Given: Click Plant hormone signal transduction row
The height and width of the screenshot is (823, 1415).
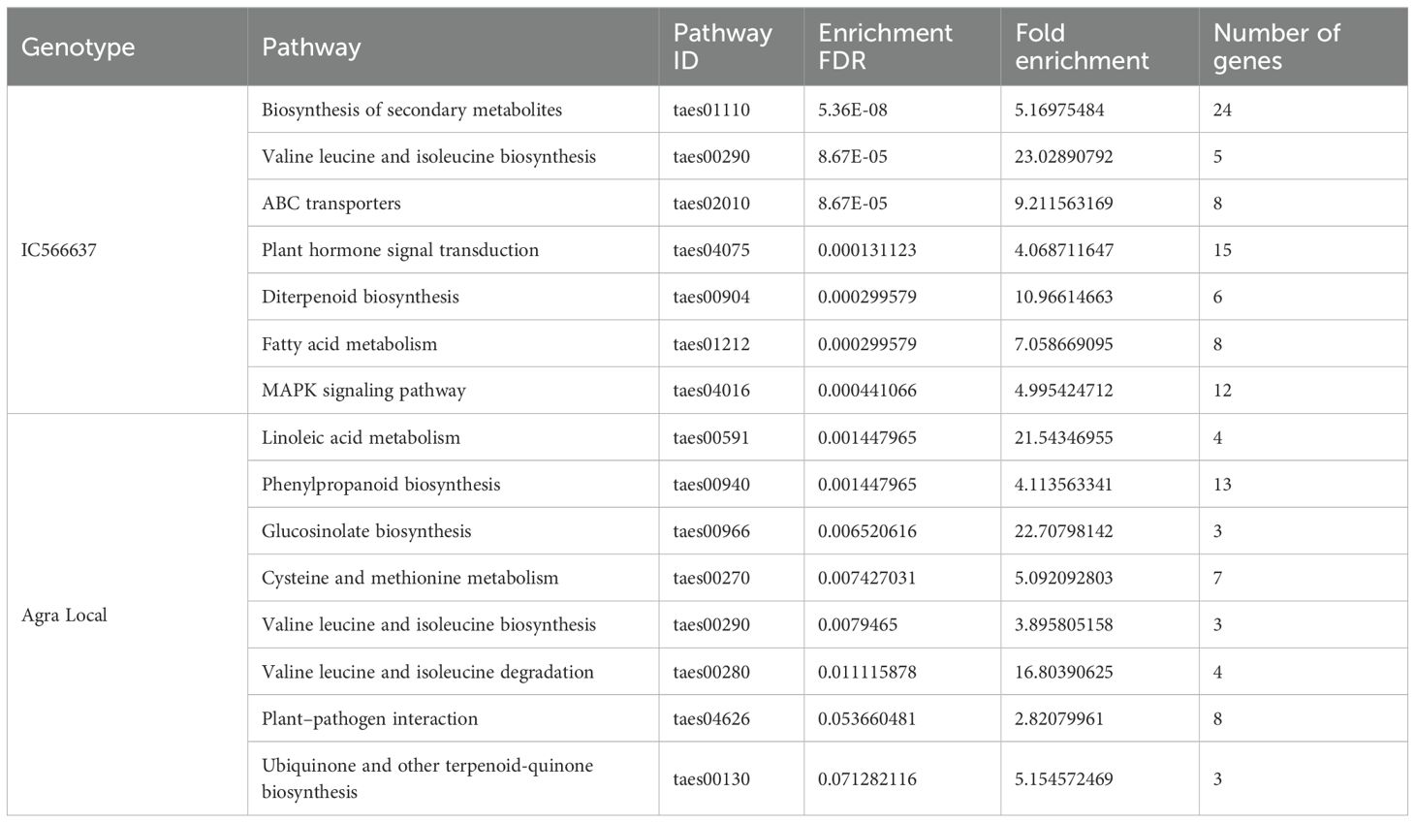Looking at the screenshot, I should pyautogui.click(x=400, y=250).
